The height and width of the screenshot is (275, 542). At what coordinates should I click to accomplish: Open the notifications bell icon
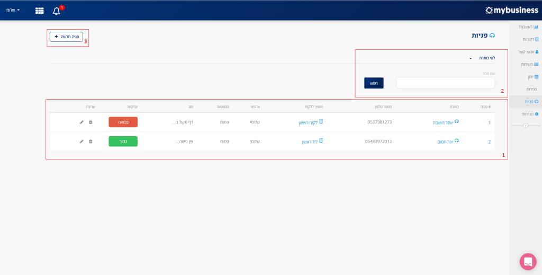click(x=56, y=11)
